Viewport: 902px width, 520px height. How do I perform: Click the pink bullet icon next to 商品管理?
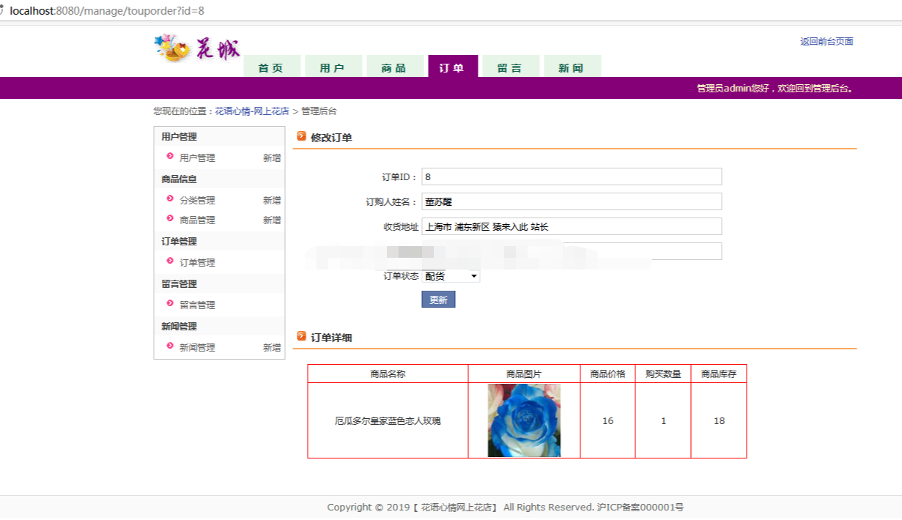tap(170, 218)
